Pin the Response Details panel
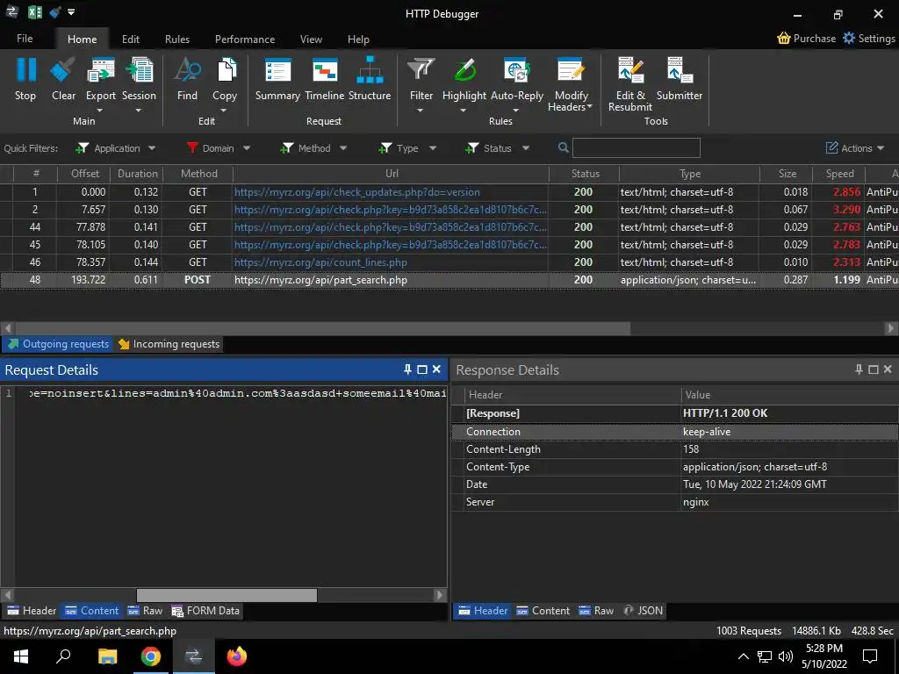The height and width of the screenshot is (674, 899). pyautogui.click(x=859, y=369)
